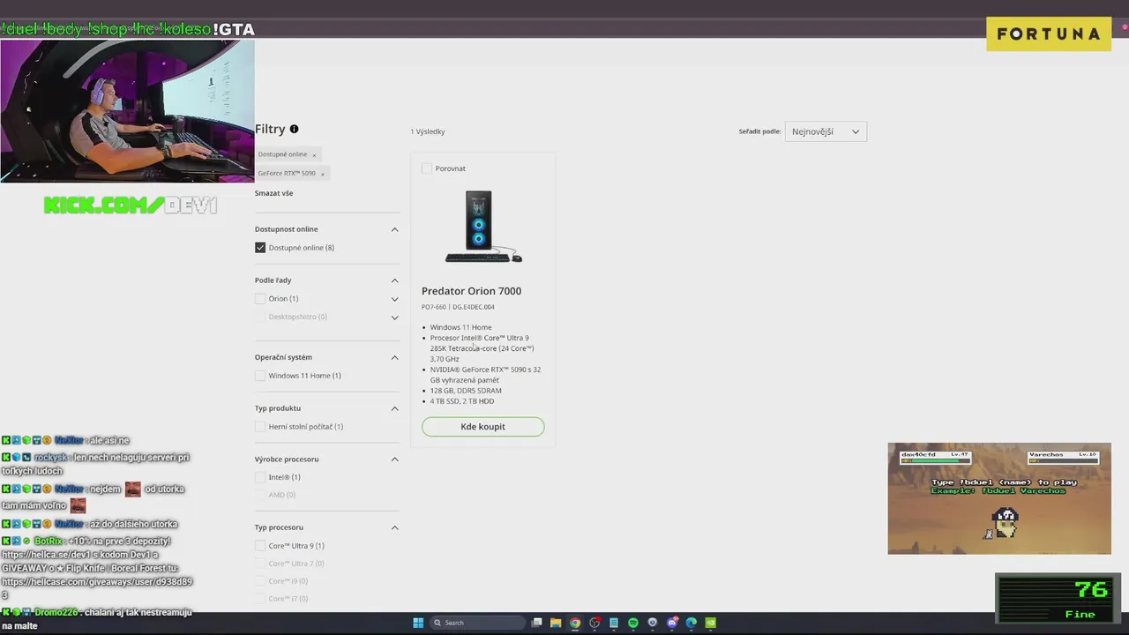This screenshot has width=1129, height=635.
Task: Click the Fortuna banner
Action: pos(1049,34)
